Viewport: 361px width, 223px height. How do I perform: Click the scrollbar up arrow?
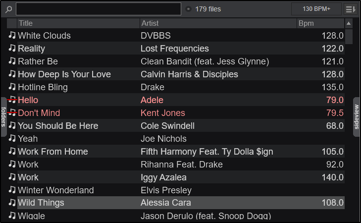[x=349, y=23]
